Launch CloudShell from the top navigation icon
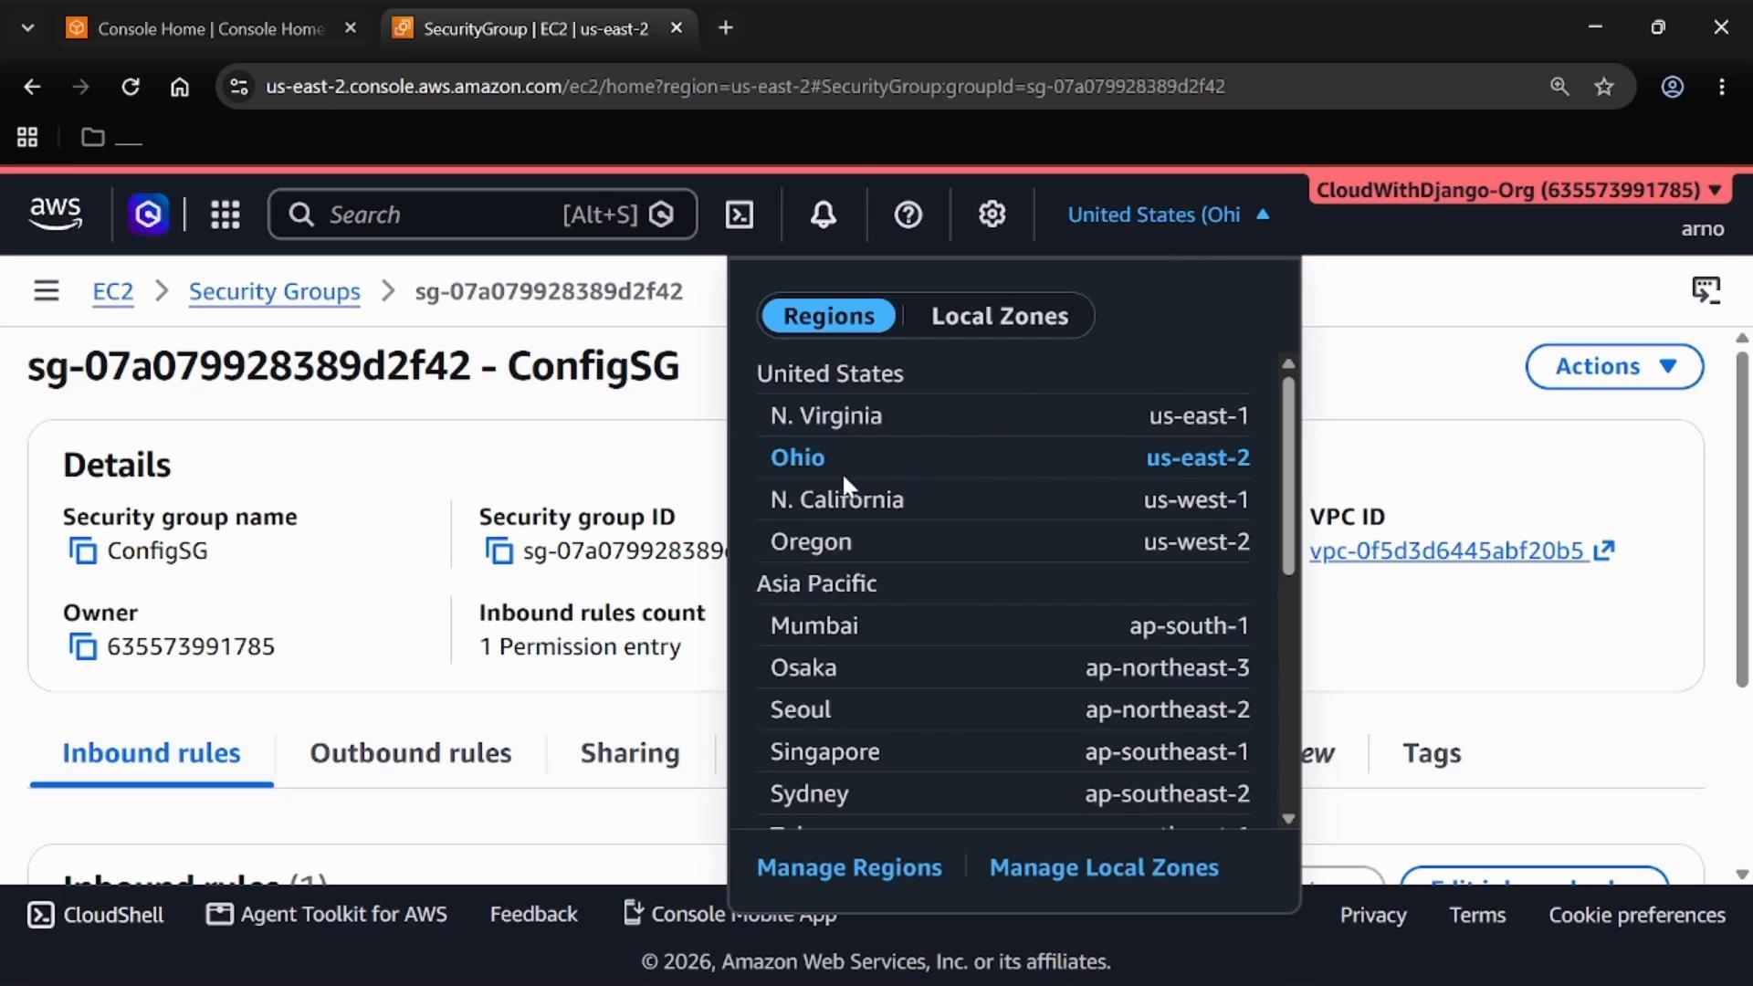 (x=739, y=215)
